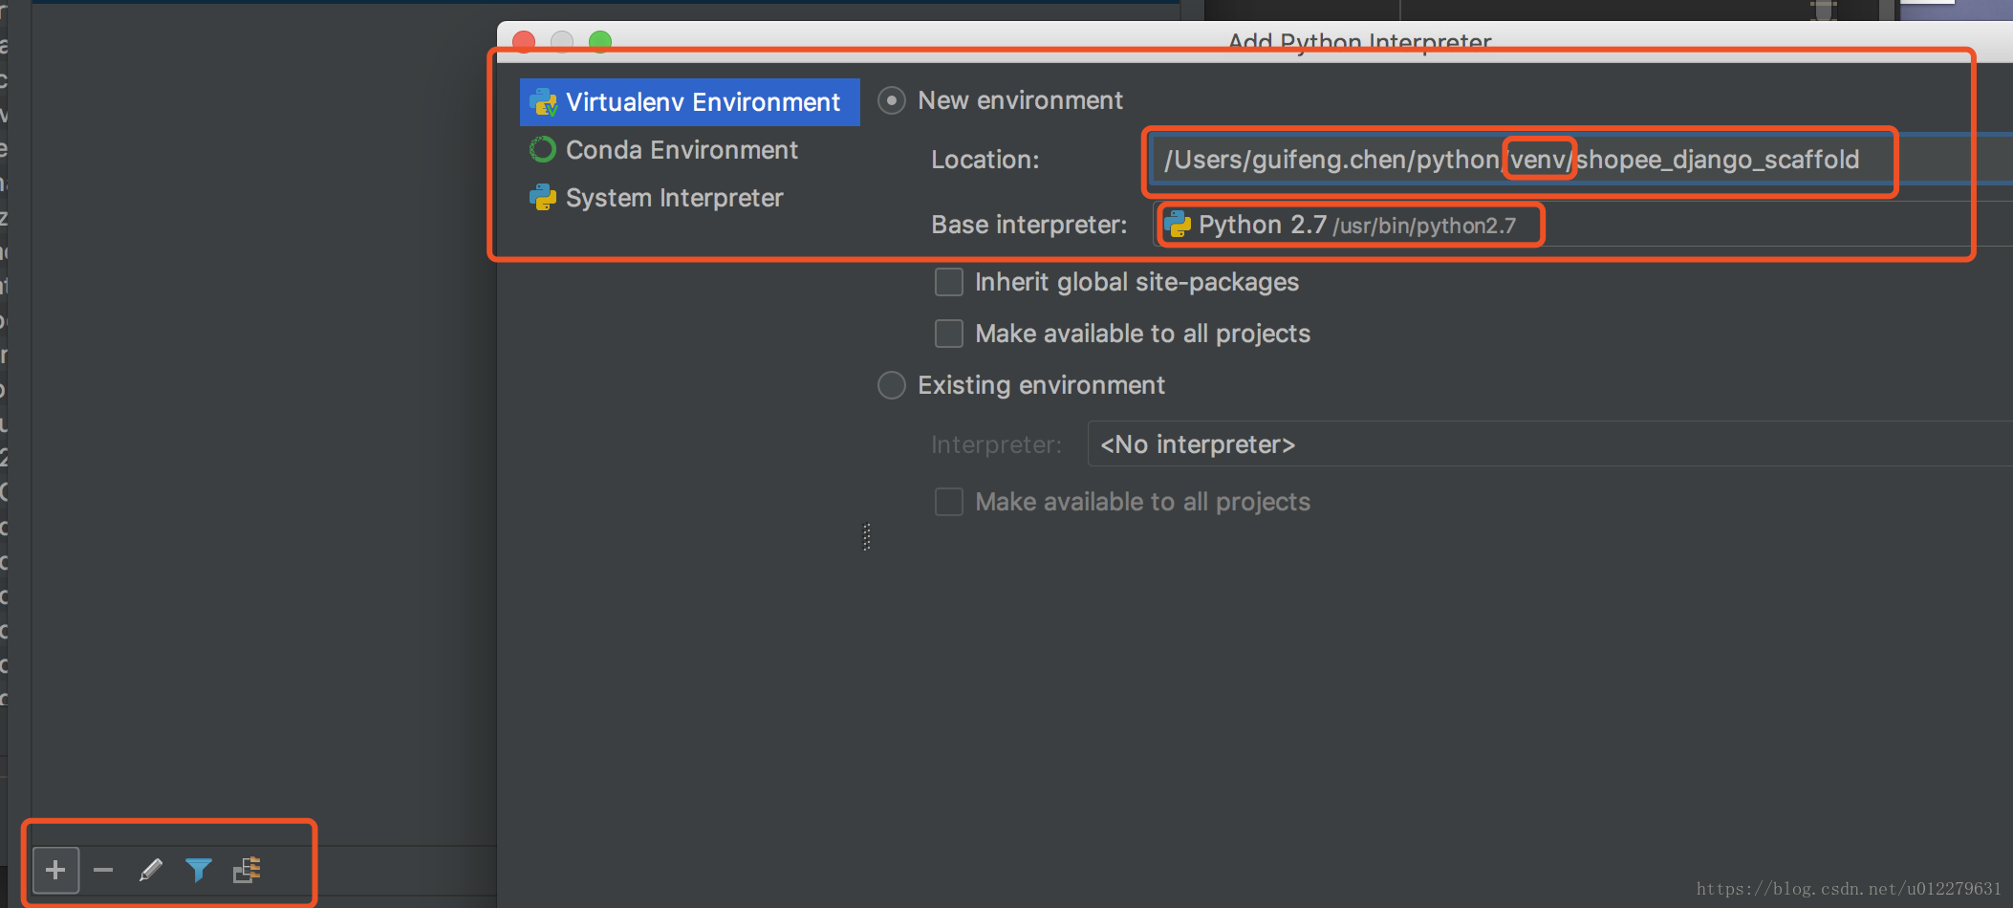Select Conda Environment in the sidebar list
This screenshot has width=2013, height=908.
(x=682, y=150)
